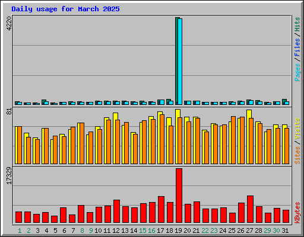The height and width of the screenshot is (237, 304).
Task: Click the day 31 label on axis
Action: pos(285,230)
